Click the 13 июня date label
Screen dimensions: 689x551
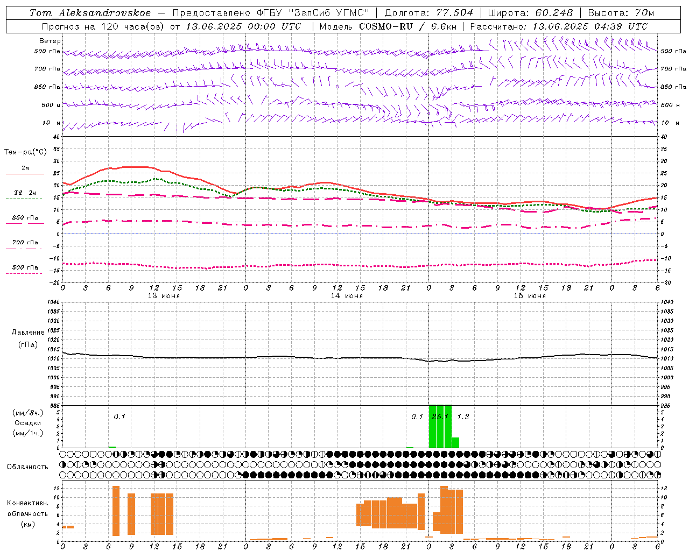coord(164,296)
